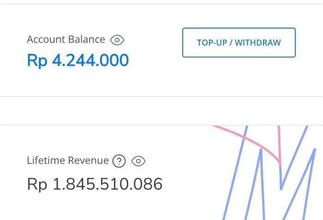Click the word WITHDRAW on the button

click(x=257, y=43)
